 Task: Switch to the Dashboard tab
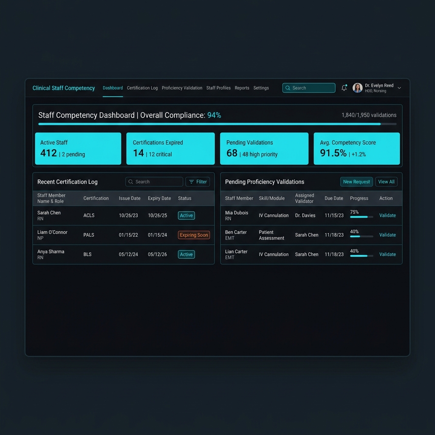click(113, 88)
